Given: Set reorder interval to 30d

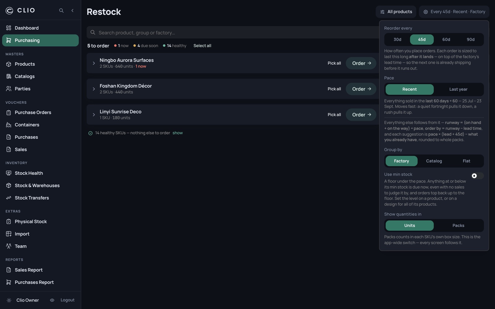Looking at the screenshot, I should [x=397, y=40].
